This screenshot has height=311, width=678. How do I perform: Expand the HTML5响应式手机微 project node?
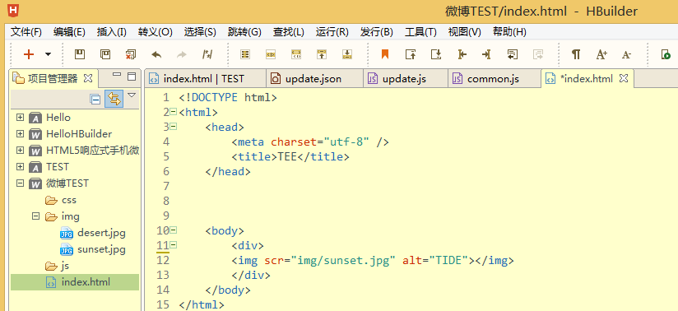(20, 150)
